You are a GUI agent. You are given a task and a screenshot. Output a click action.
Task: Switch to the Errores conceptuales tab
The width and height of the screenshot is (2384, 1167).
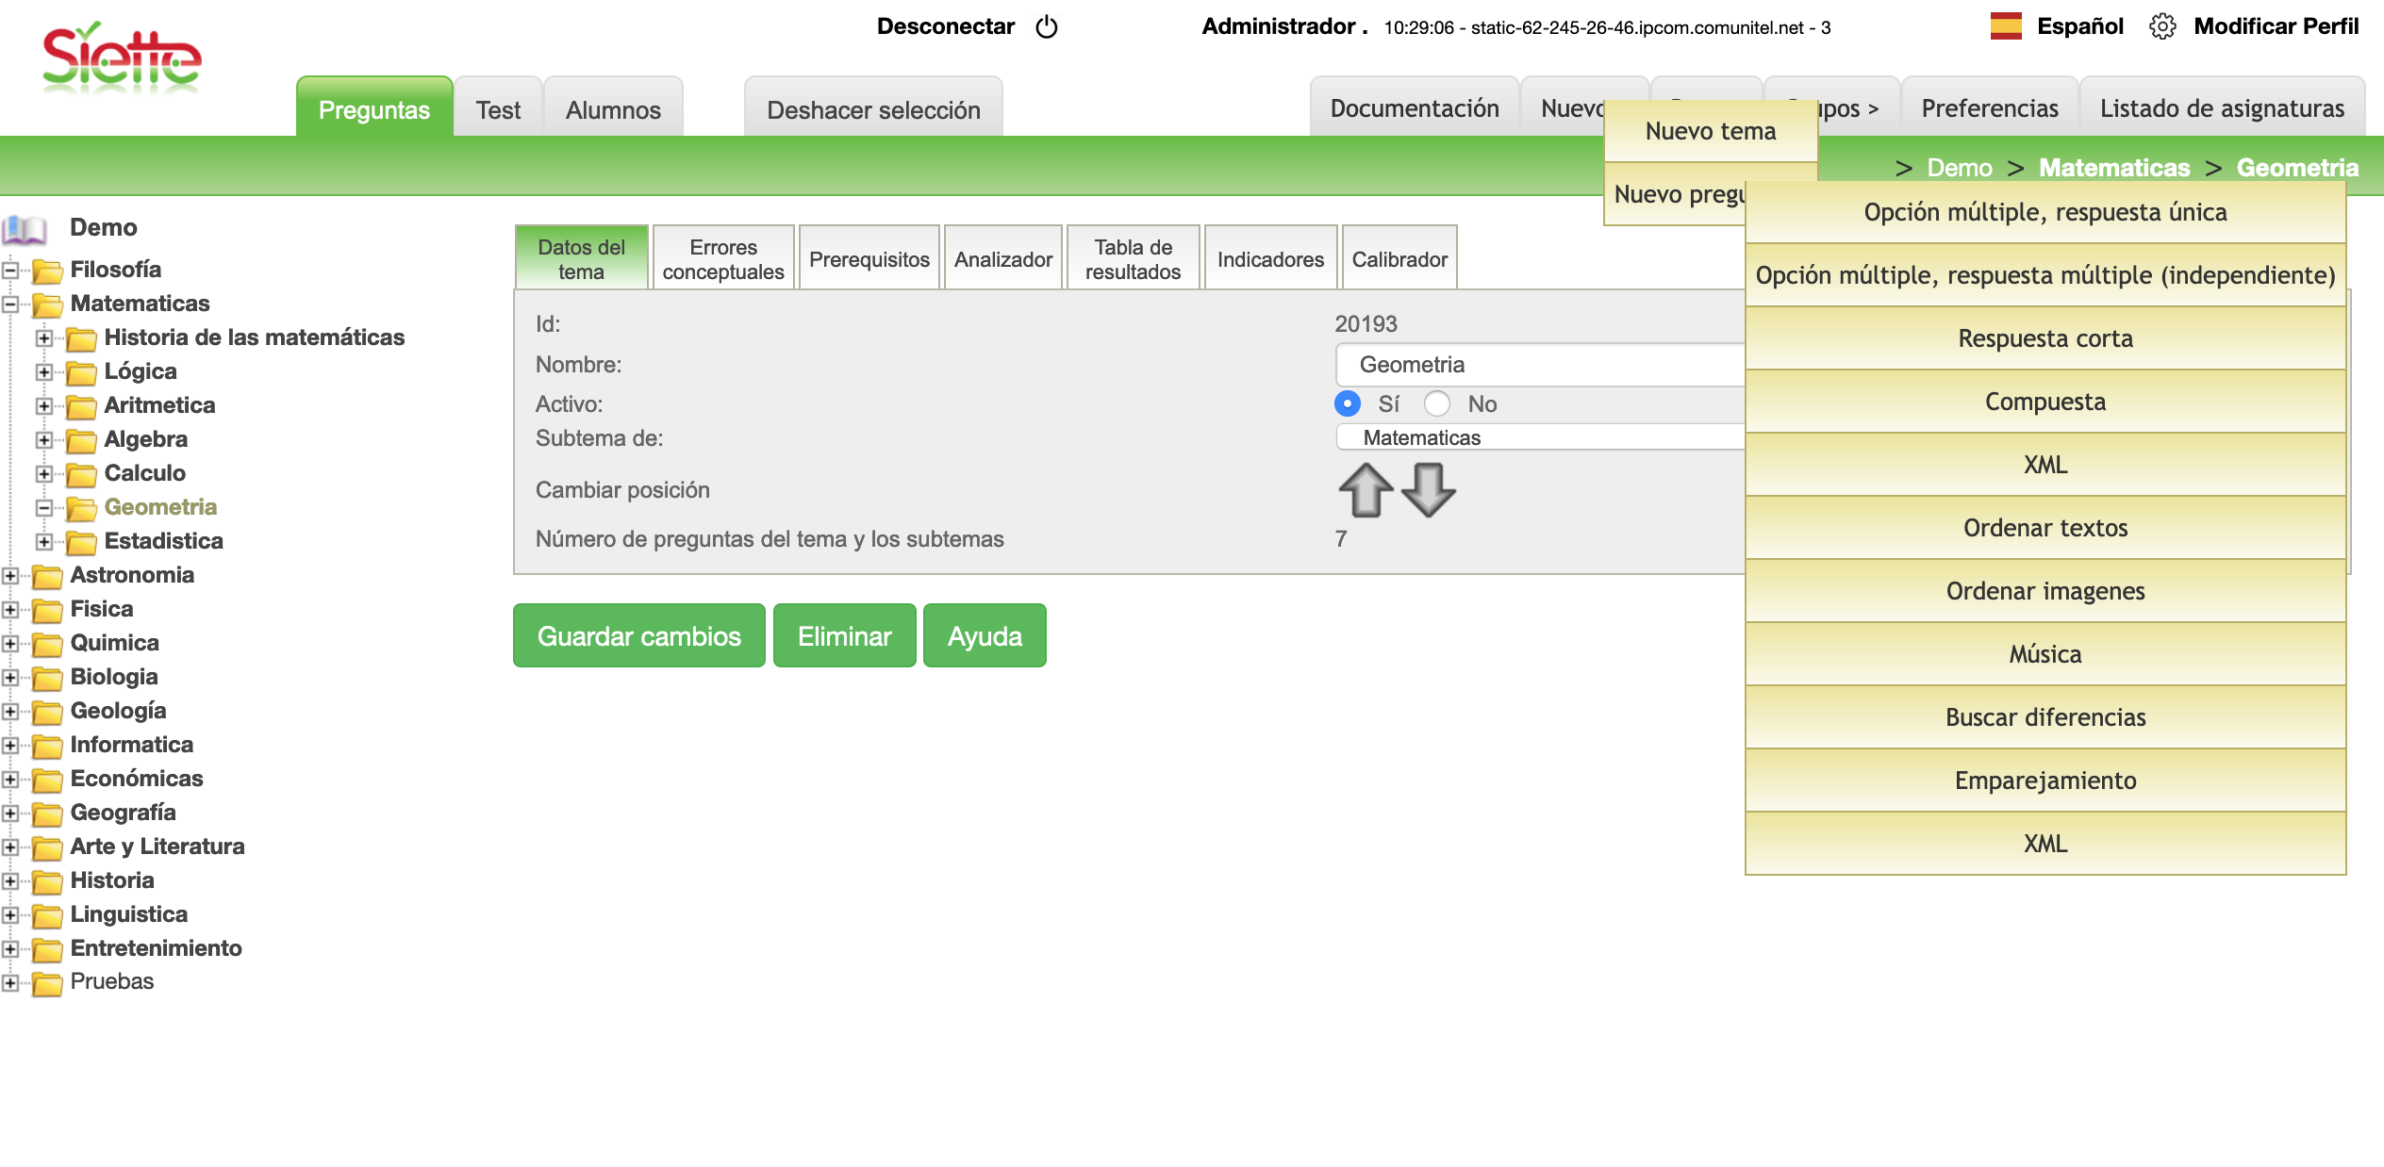723,258
